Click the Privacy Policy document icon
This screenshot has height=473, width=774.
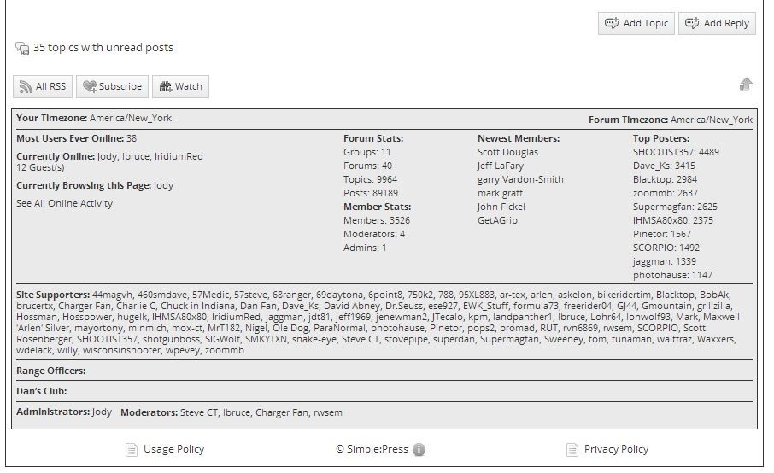[x=572, y=450]
